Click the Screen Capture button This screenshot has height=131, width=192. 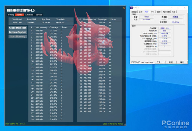18,32
